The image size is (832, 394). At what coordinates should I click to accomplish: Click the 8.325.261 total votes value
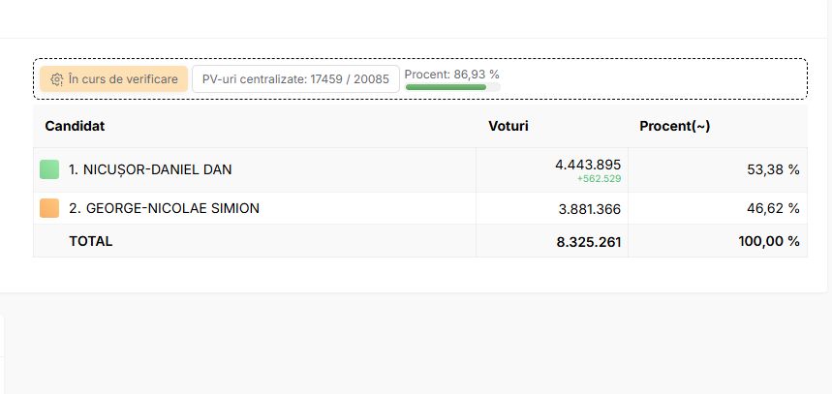(x=588, y=241)
